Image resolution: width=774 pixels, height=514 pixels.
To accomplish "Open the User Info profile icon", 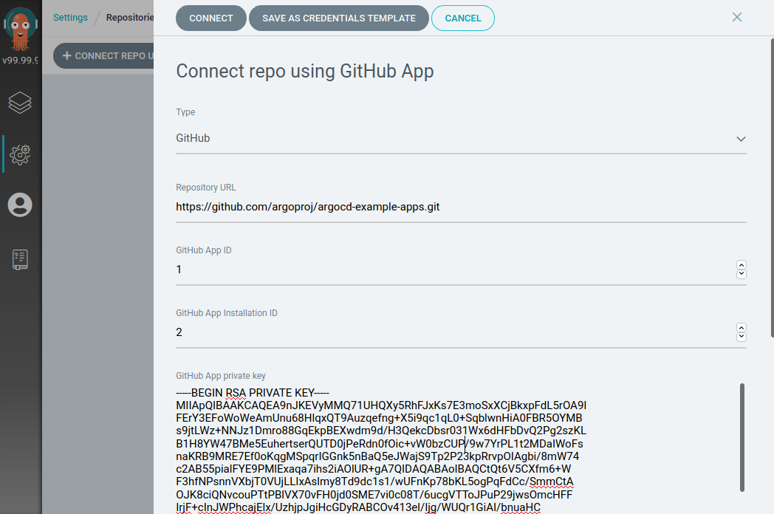I will (x=20, y=205).
